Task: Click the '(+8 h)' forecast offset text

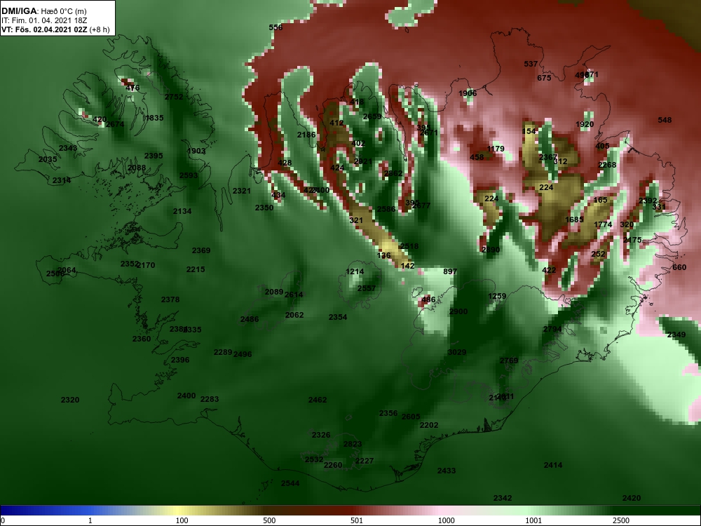Action: pos(100,29)
